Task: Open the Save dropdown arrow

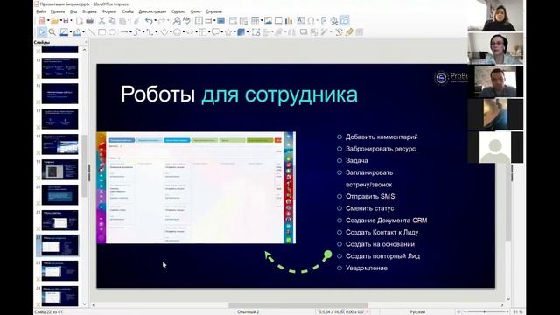Action: tap(71, 21)
